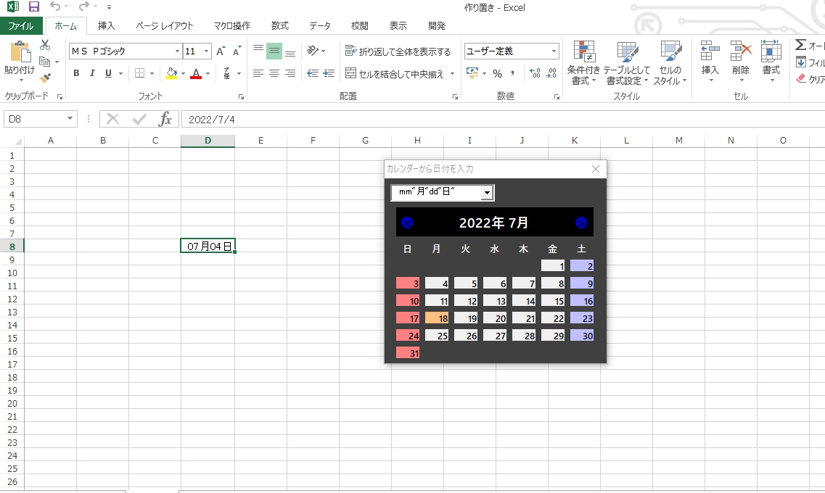The image size is (825, 493).
Task: Open the date format combo box dropdown
Action: (x=487, y=193)
